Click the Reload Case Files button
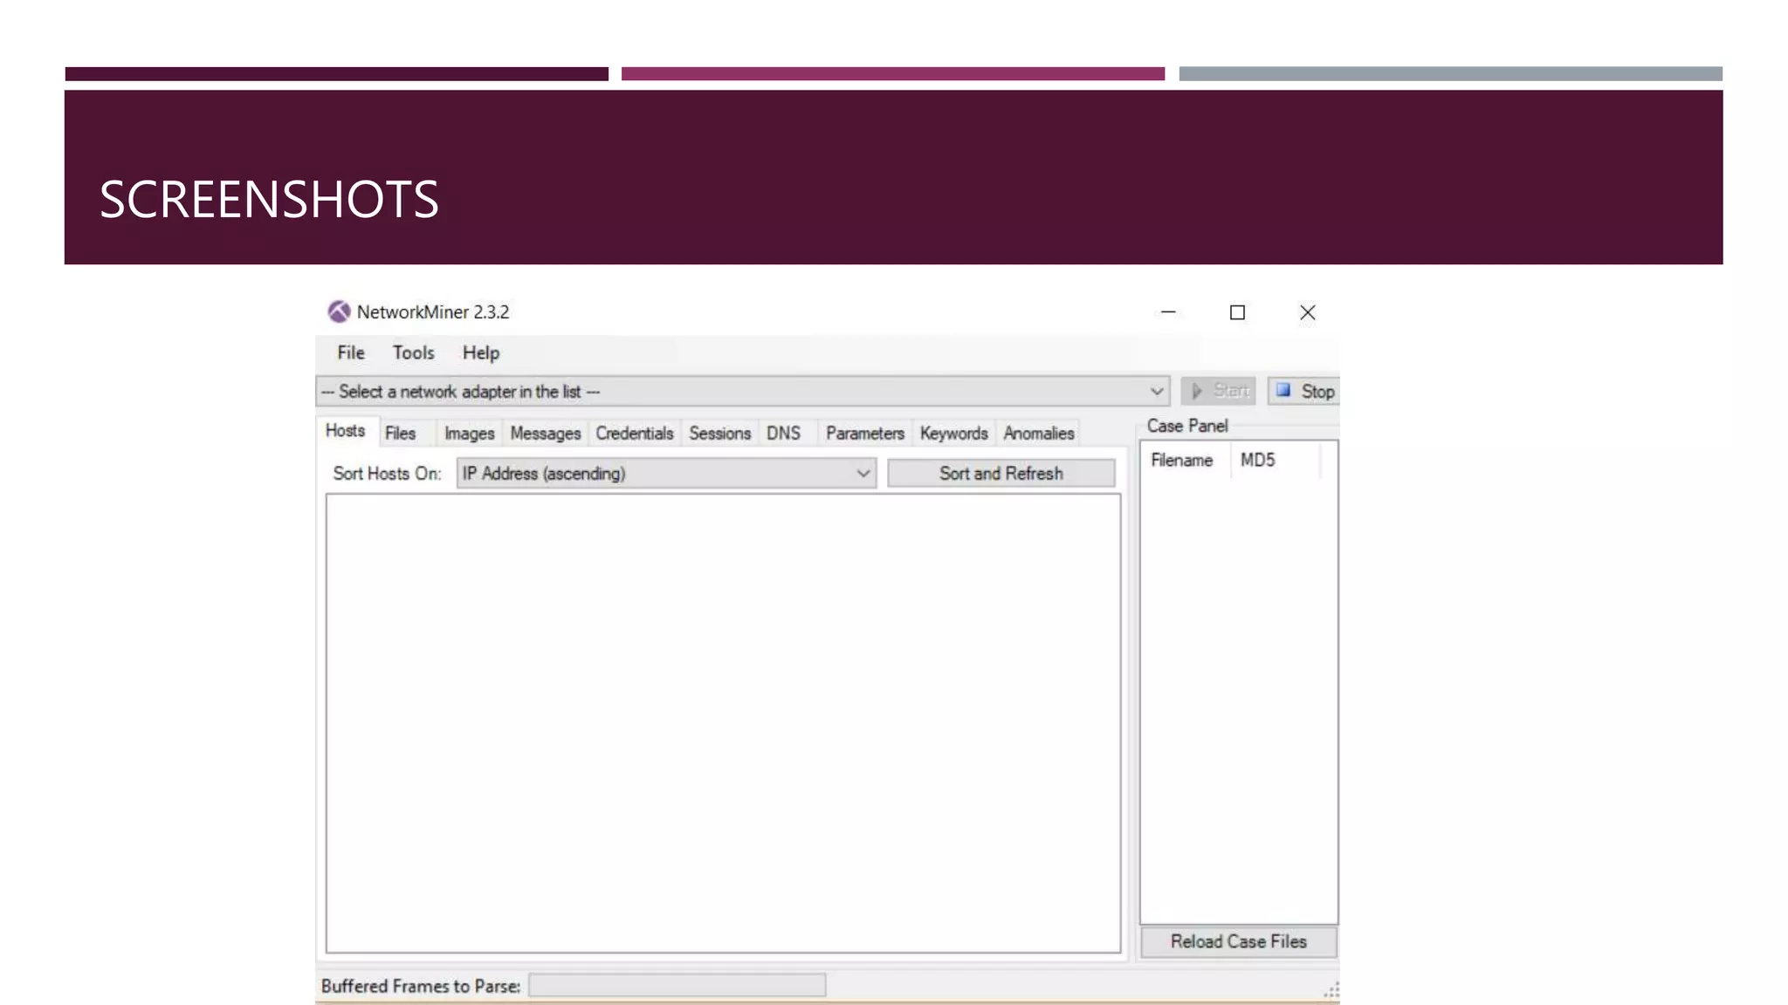1788x1005 pixels. click(x=1238, y=942)
